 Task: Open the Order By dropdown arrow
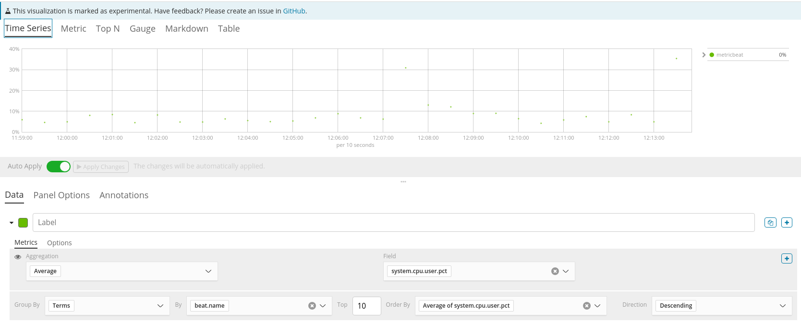point(597,306)
